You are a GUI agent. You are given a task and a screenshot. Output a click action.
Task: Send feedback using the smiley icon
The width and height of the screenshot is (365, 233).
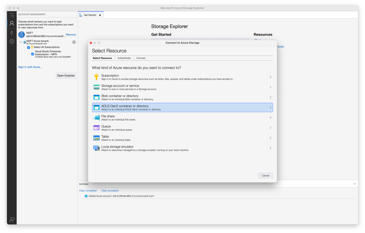pyautogui.click(x=11, y=220)
